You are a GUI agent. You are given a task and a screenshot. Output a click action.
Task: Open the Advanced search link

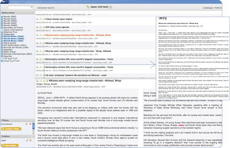tap(46, 8)
